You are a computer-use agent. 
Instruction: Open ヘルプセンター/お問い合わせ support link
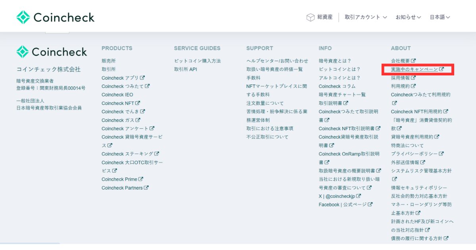click(x=277, y=61)
